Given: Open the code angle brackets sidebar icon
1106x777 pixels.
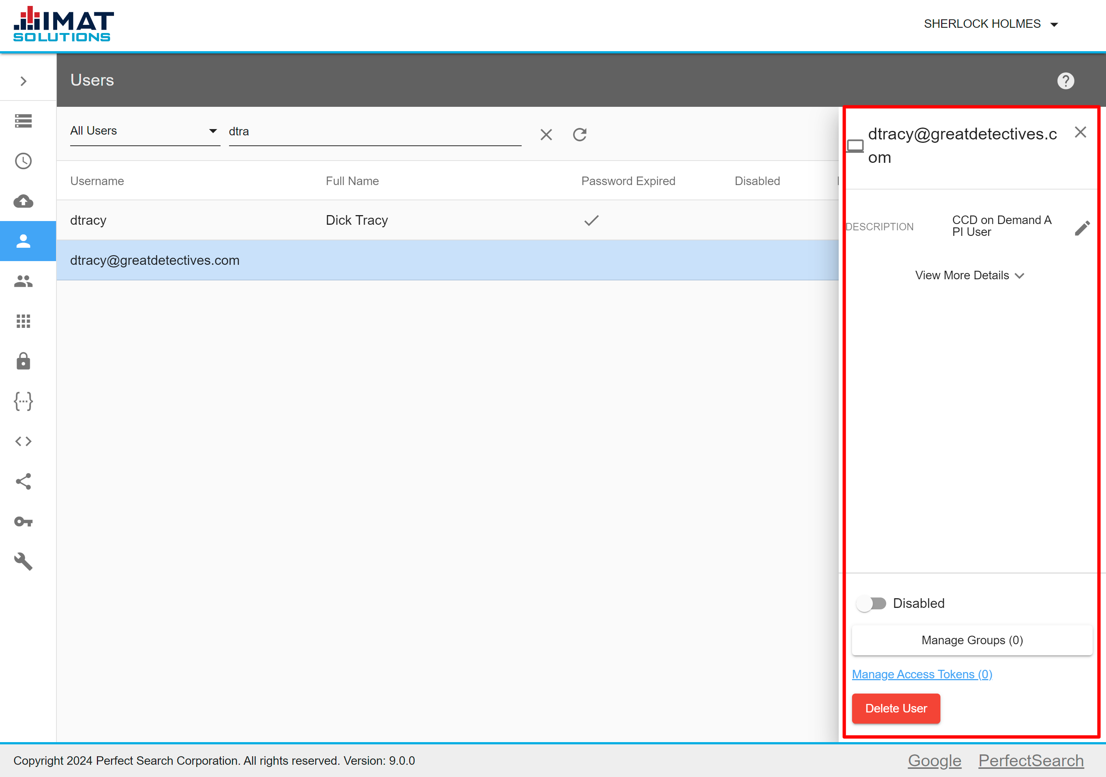Looking at the screenshot, I should click(23, 441).
